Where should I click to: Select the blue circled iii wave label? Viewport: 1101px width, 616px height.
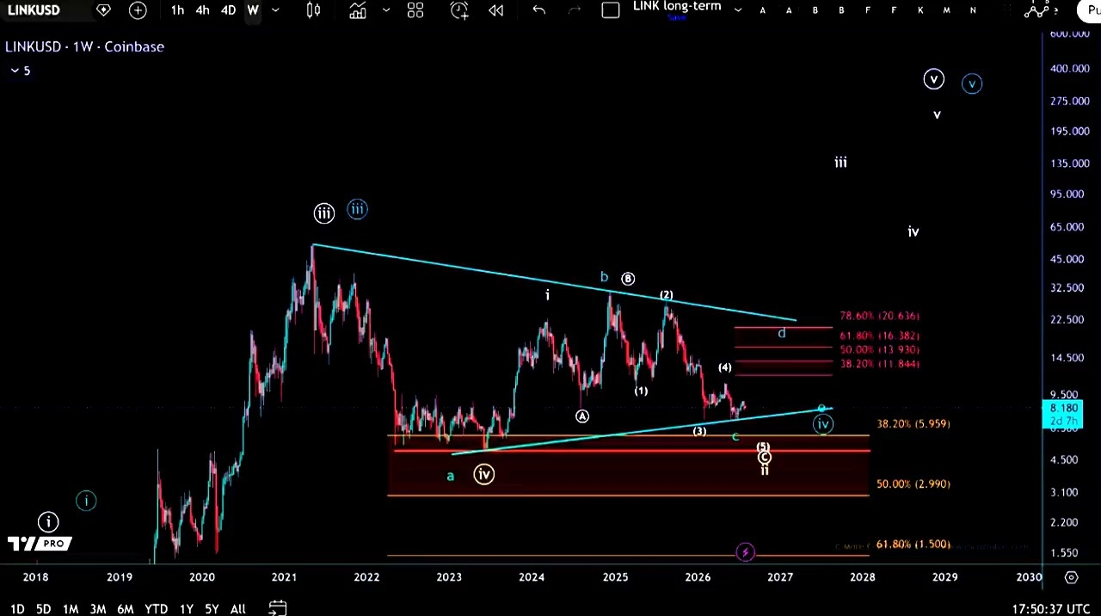(x=357, y=209)
